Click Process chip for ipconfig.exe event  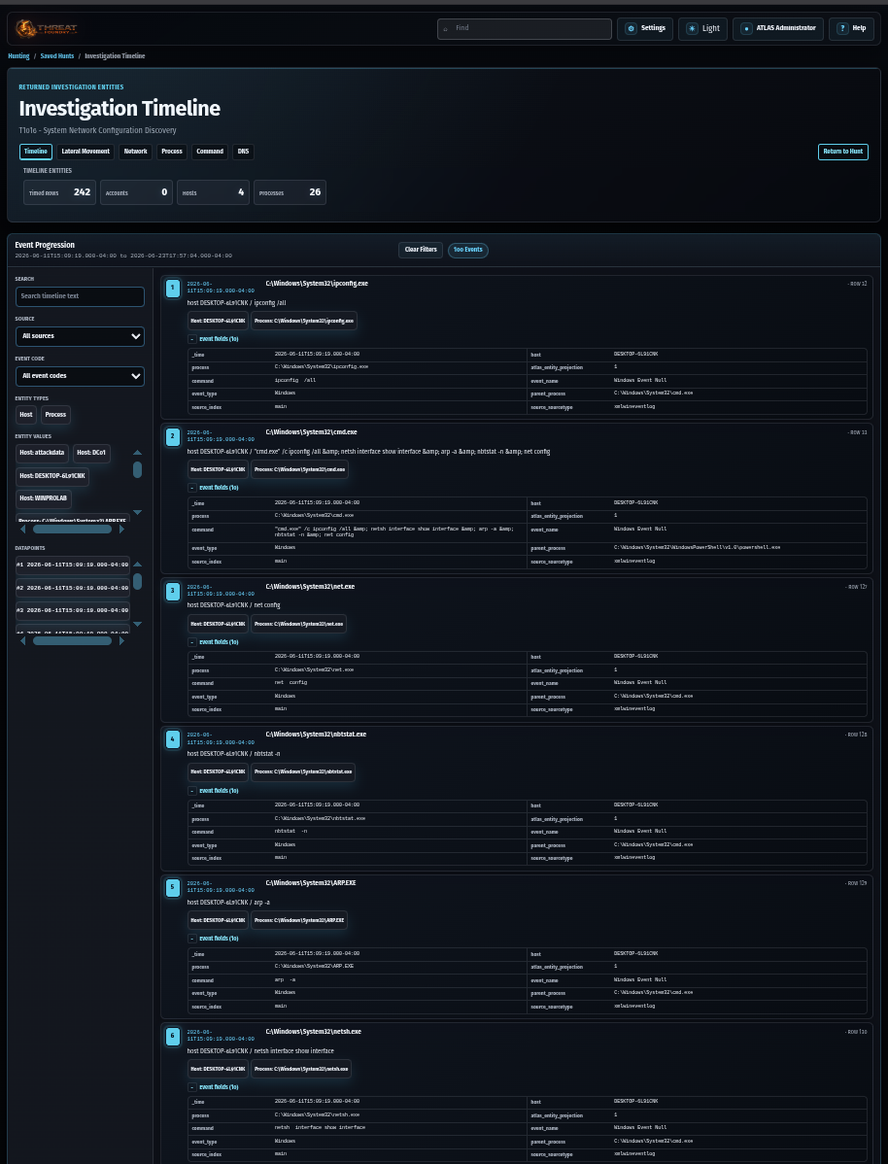[x=304, y=321]
